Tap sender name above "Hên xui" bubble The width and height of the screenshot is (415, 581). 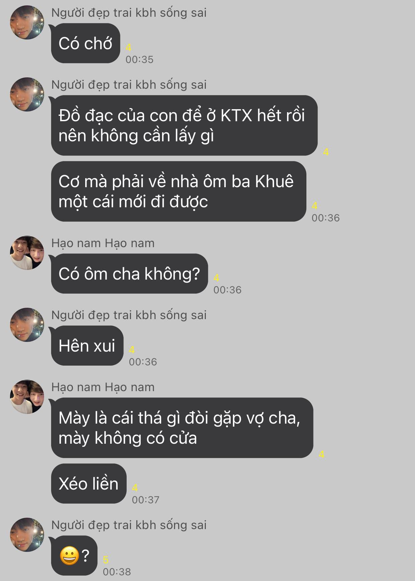(x=129, y=315)
